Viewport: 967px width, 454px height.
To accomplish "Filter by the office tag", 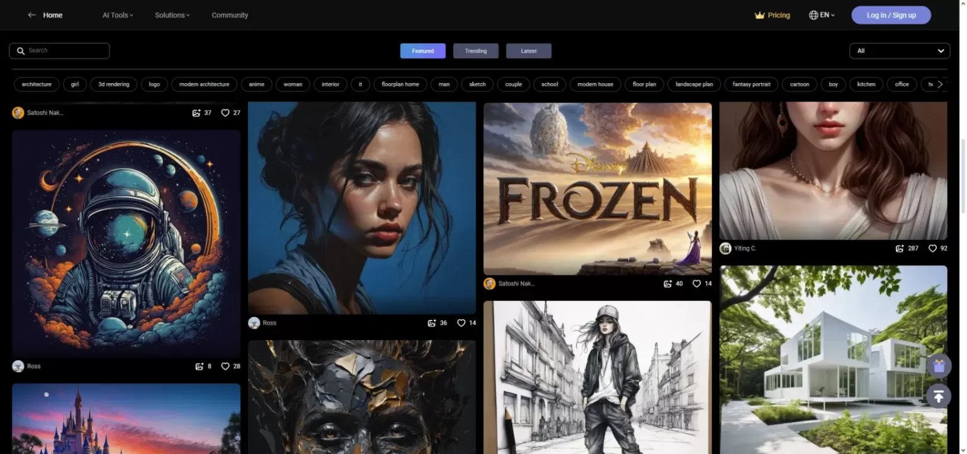I will (902, 84).
